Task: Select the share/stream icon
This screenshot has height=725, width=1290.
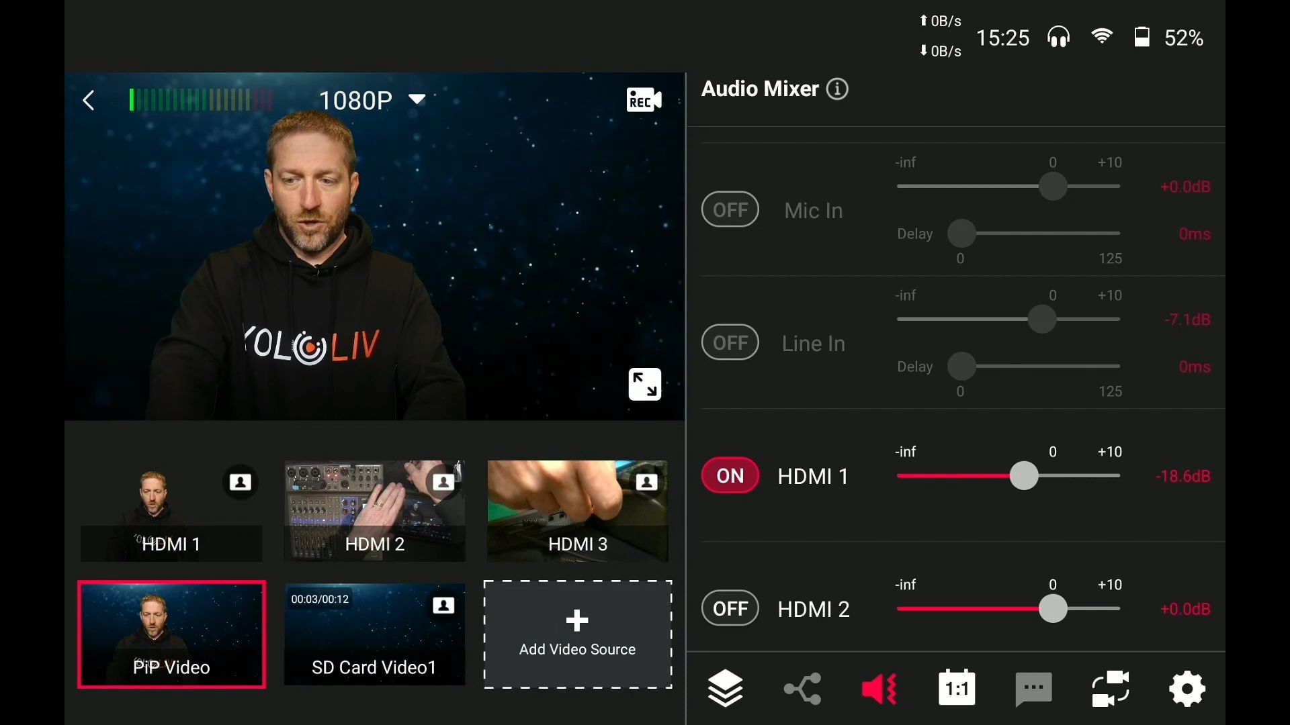Action: pyautogui.click(x=802, y=688)
